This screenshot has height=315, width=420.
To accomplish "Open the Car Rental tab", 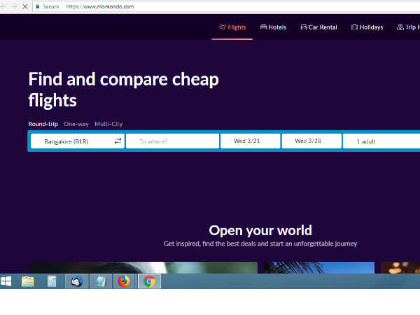I will [318, 27].
